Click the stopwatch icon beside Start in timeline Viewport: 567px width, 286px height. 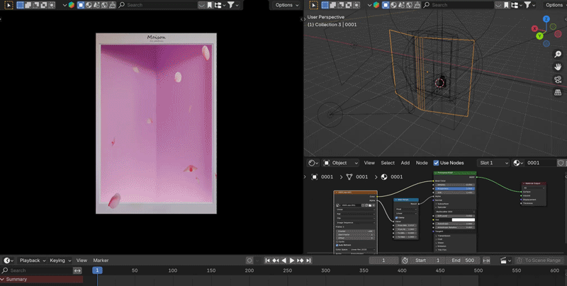click(405, 261)
